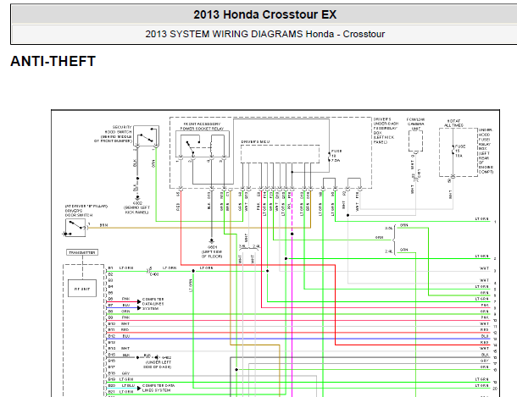Click 'G302 (BEHIND LEFT KICK PANEL)' label
The width and height of the screenshot is (517, 397).
137,207
